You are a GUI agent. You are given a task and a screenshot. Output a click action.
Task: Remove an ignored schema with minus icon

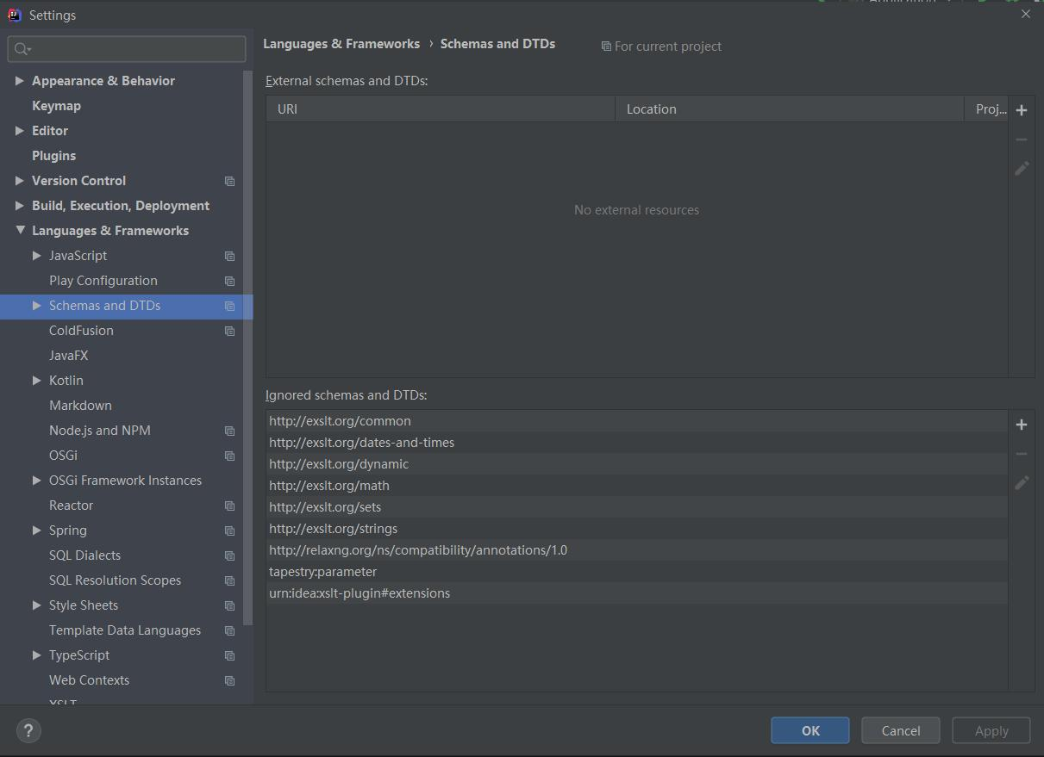pos(1021,453)
